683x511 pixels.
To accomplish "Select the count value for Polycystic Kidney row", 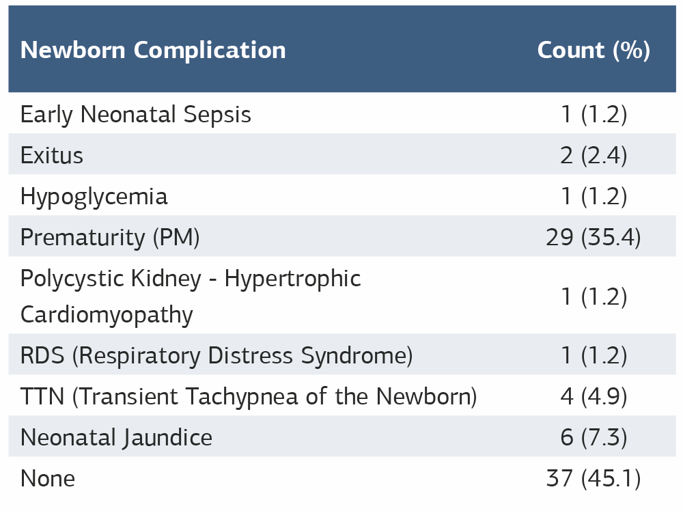I will point(593,296).
